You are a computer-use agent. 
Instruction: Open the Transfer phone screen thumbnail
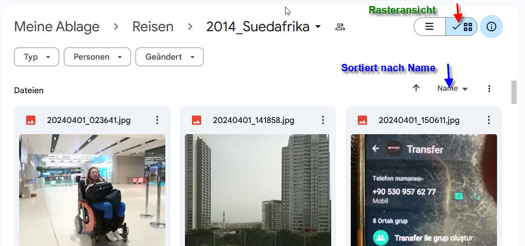pyautogui.click(x=424, y=190)
